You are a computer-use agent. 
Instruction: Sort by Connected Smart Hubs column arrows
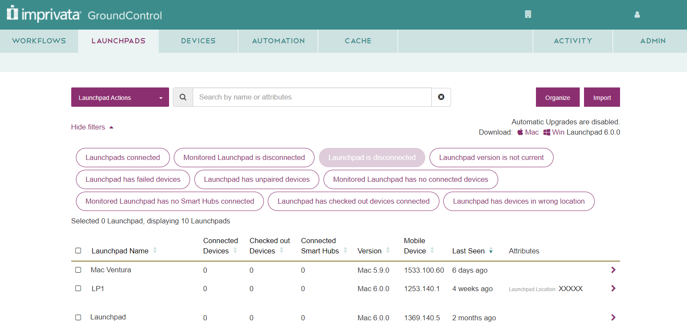pos(345,250)
